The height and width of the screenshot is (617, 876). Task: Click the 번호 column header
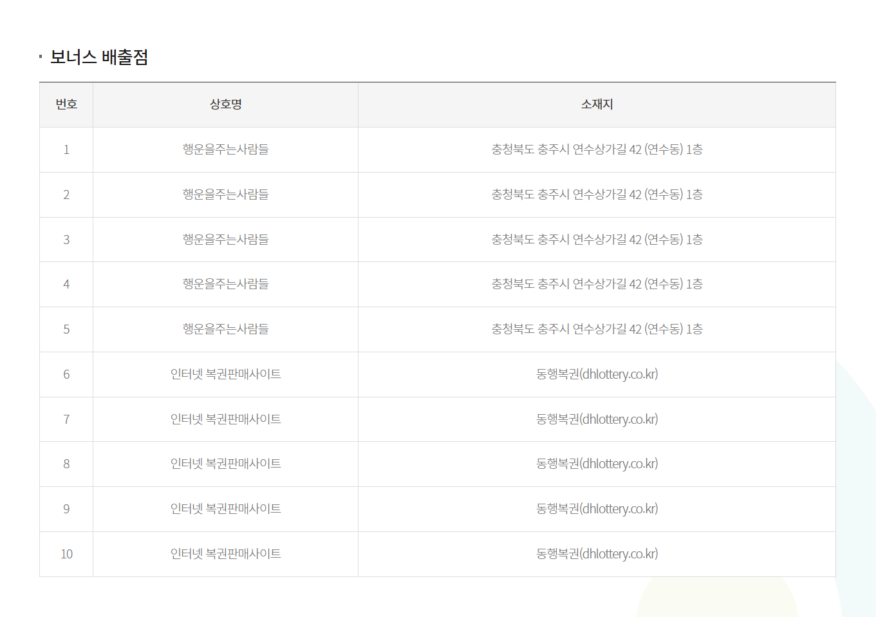[66, 104]
